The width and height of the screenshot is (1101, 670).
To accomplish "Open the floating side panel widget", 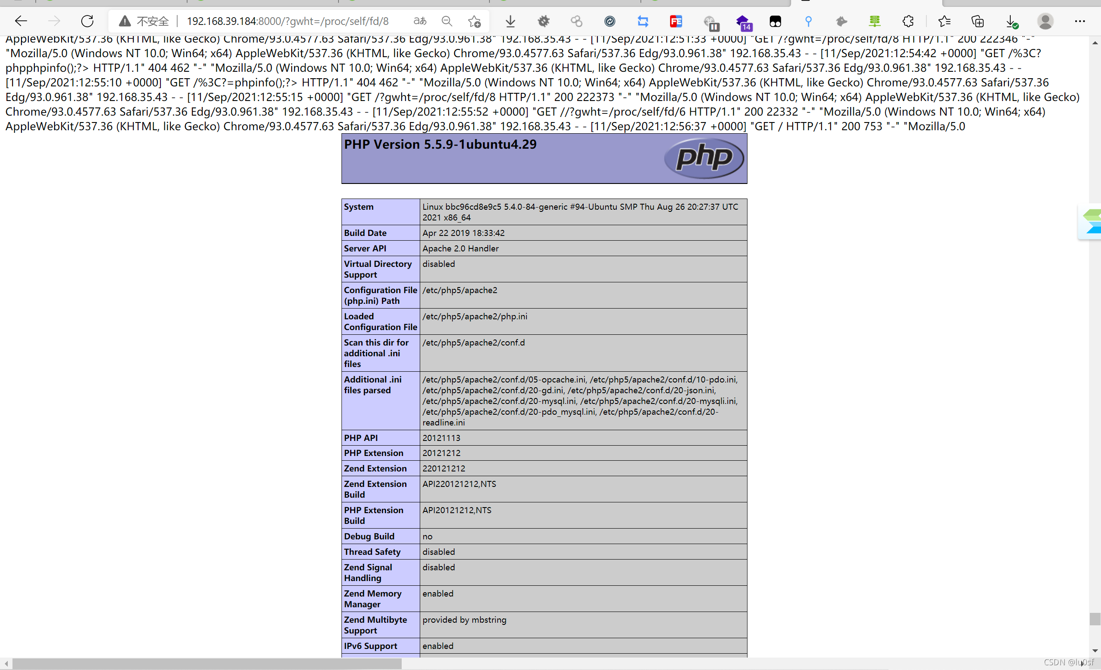I will 1091,221.
